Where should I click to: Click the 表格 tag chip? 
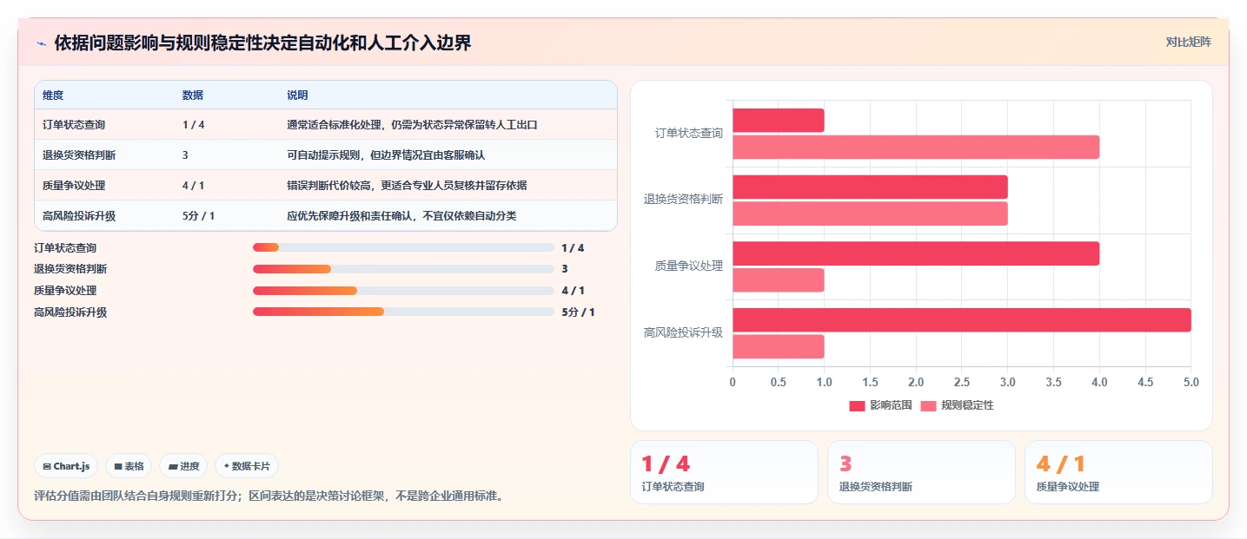tap(129, 466)
